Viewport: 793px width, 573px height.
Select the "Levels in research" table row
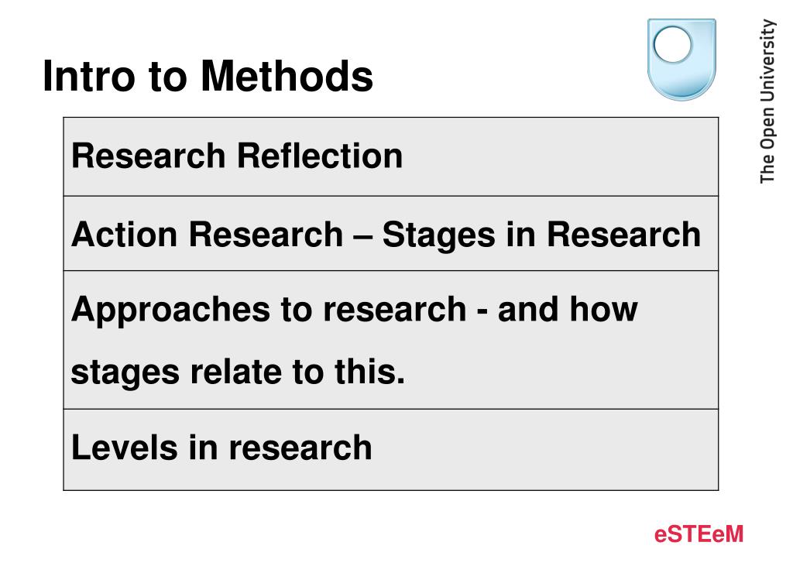click(x=390, y=449)
